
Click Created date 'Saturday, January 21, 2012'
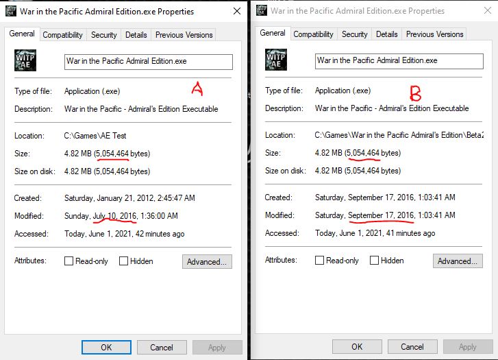129,198
